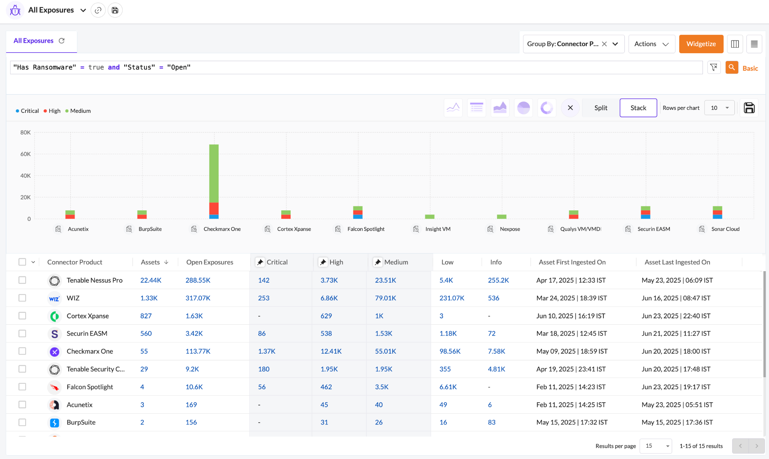Check the Tenable Nessus Pro row
The width and height of the screenshot is (769, 459).
point(22,280)
